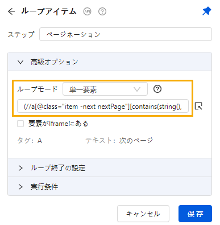Click the ループモード label
Viewport: 220px width, 225px height.
click(x=38, y=89)
